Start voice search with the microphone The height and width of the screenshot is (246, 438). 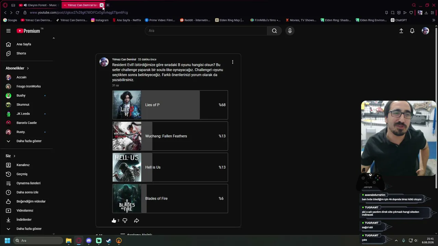coord(290,31)
